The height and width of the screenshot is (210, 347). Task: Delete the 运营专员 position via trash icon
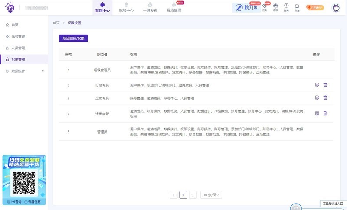click(325, 98)
